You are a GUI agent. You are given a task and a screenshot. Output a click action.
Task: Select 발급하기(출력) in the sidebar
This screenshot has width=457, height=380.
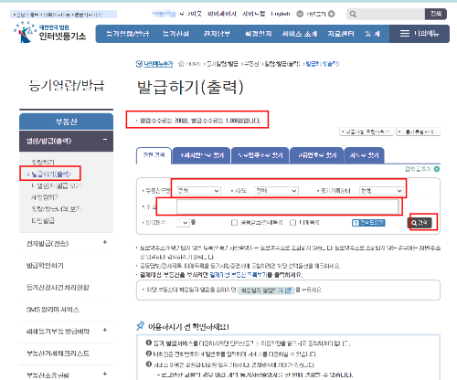[x=50, y=174]
